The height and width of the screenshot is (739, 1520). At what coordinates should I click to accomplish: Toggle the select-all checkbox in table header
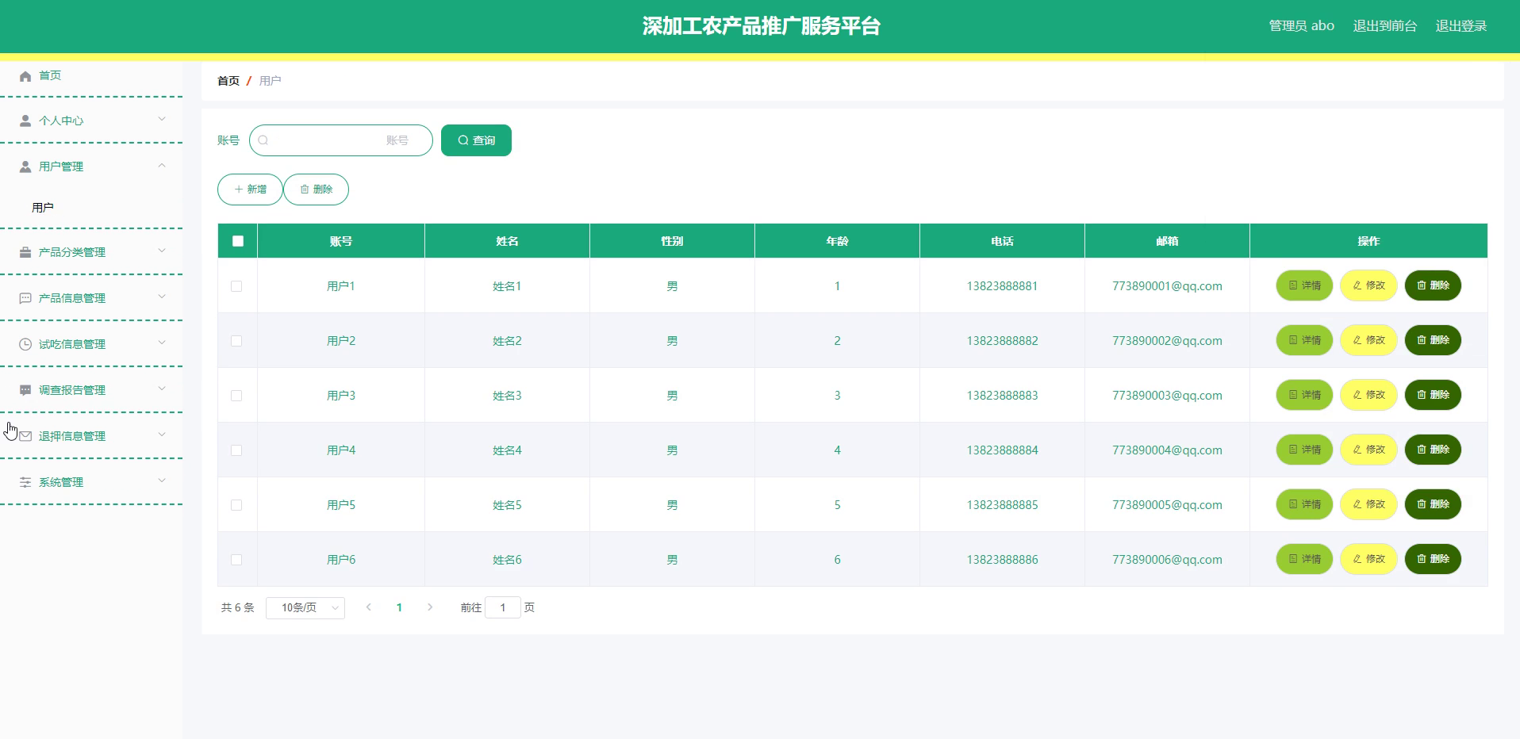coord(238,241)
